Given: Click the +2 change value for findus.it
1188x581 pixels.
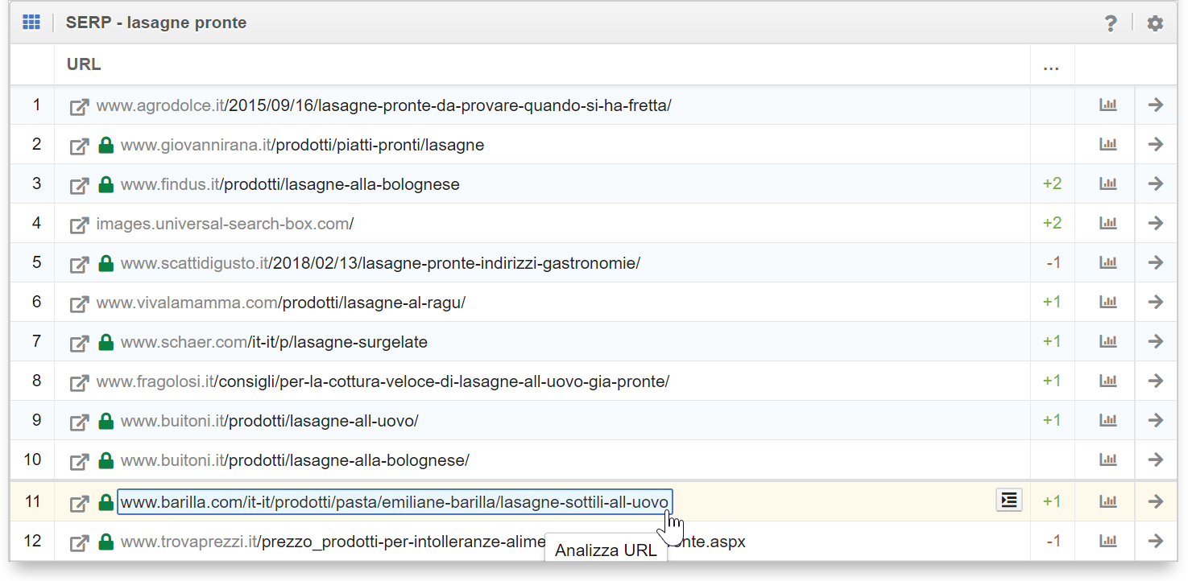Looking at the screenshot, I should 1052,184.
